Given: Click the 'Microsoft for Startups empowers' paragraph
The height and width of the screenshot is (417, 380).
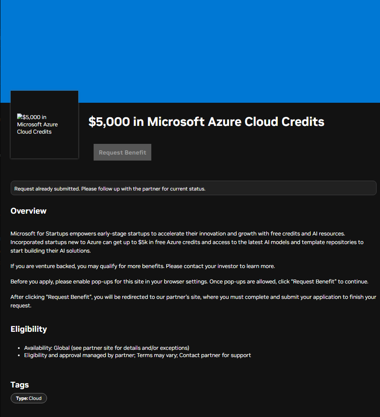Looking at the screenshot, I should pyautogui.click(x=187, y=242).
